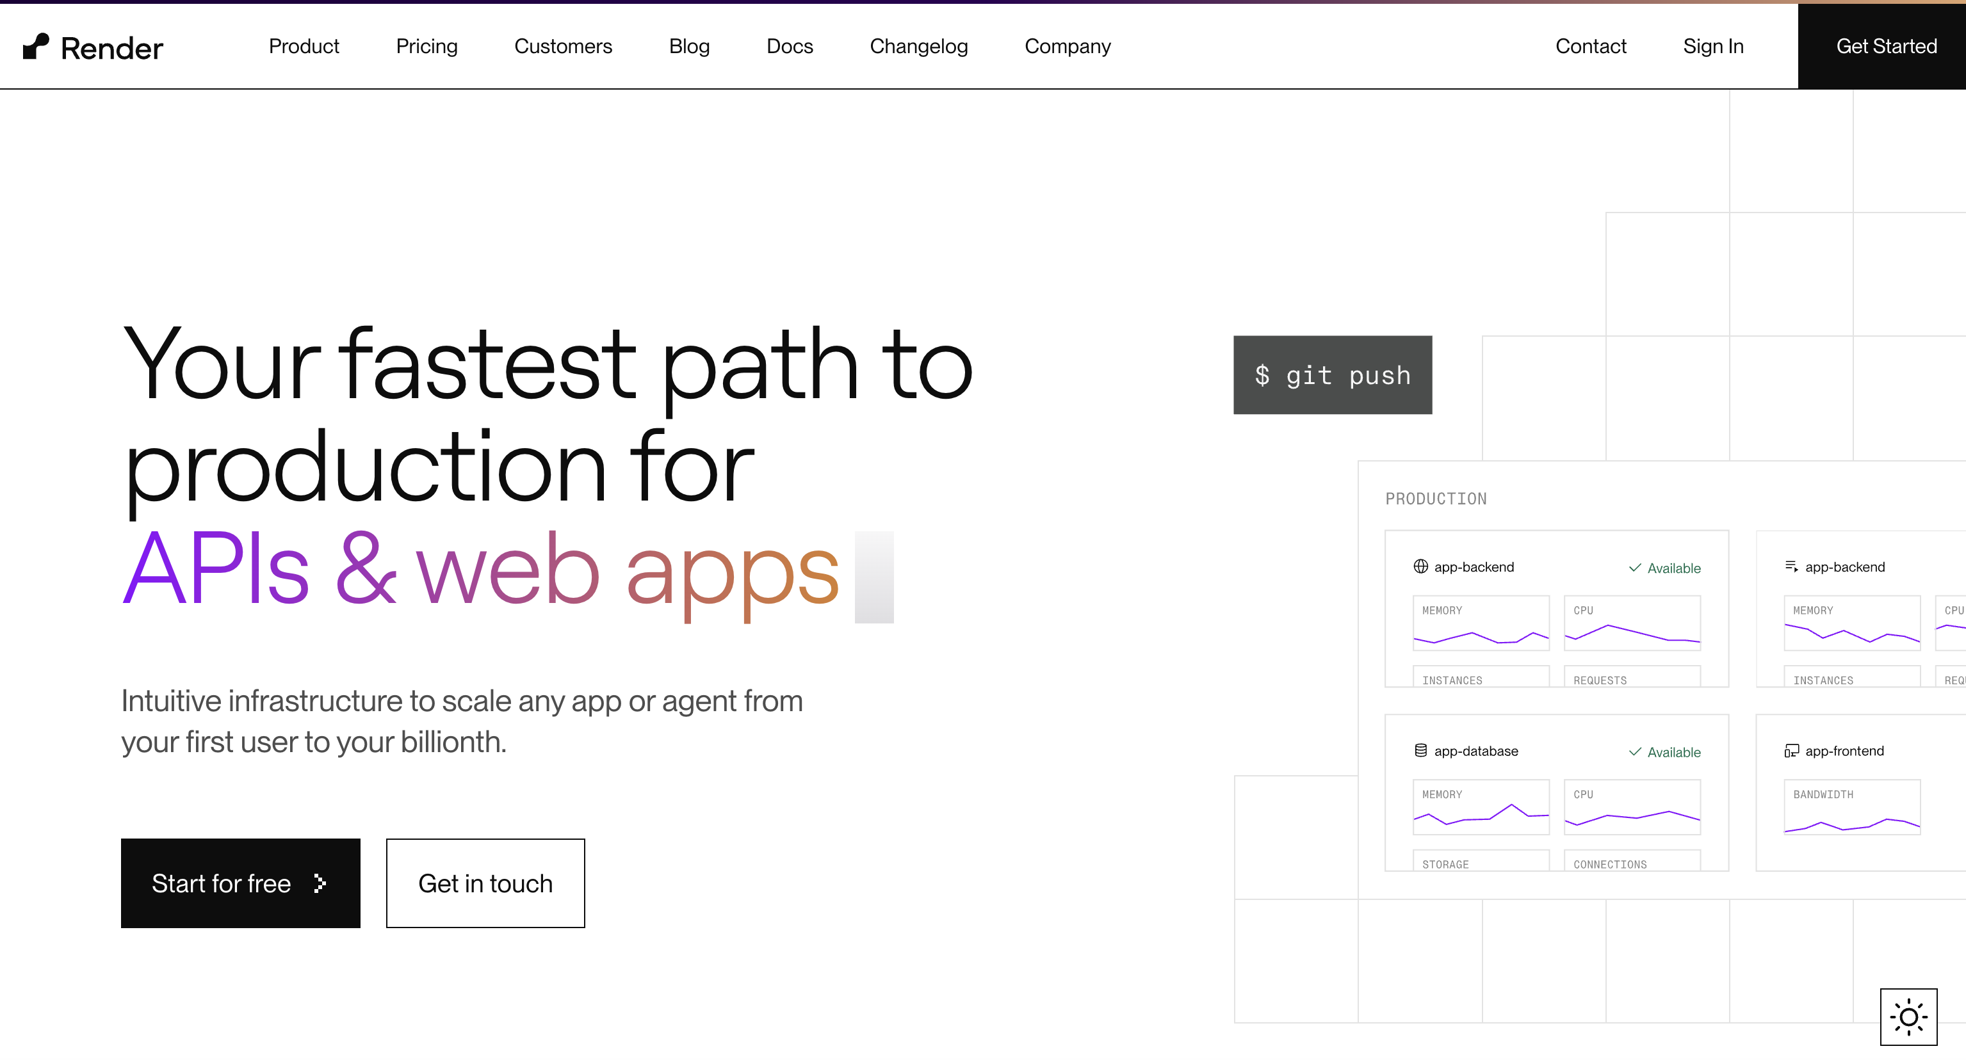Click the Available checkmark on app-backend
Screen dimensions: 1966x1060
(x=1635, y=568)
